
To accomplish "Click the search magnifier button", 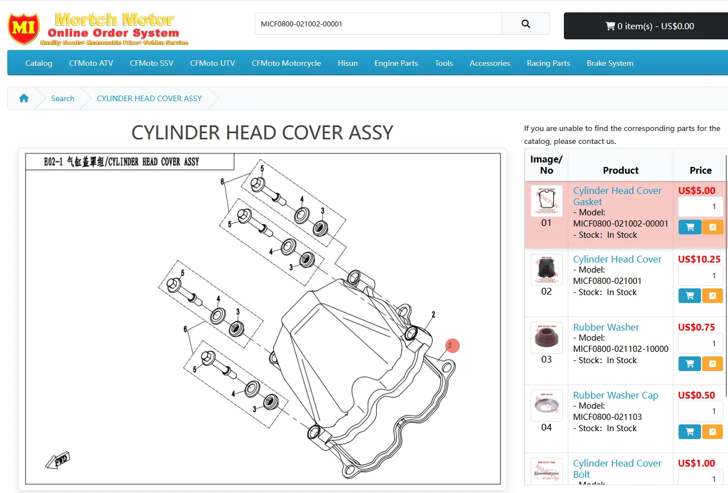I will (526, 24).
